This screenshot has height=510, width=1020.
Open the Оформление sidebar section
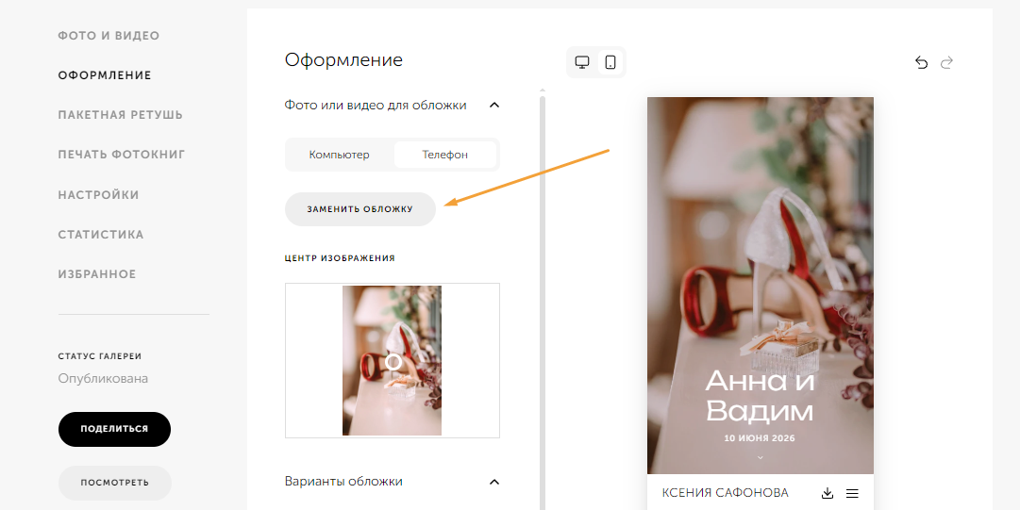point(105,75)
